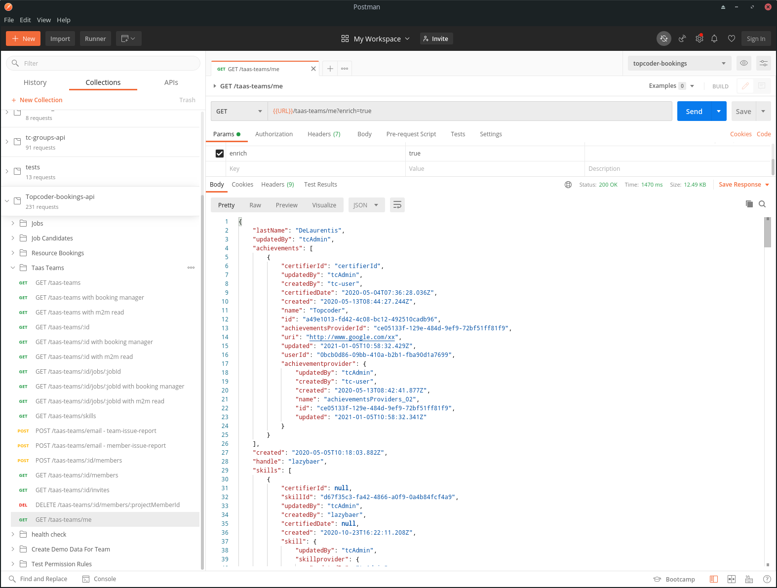Open Taas Teams folder three-dots menu
The height and width of the screenshot is (588, 777).
tap(191, 268)
